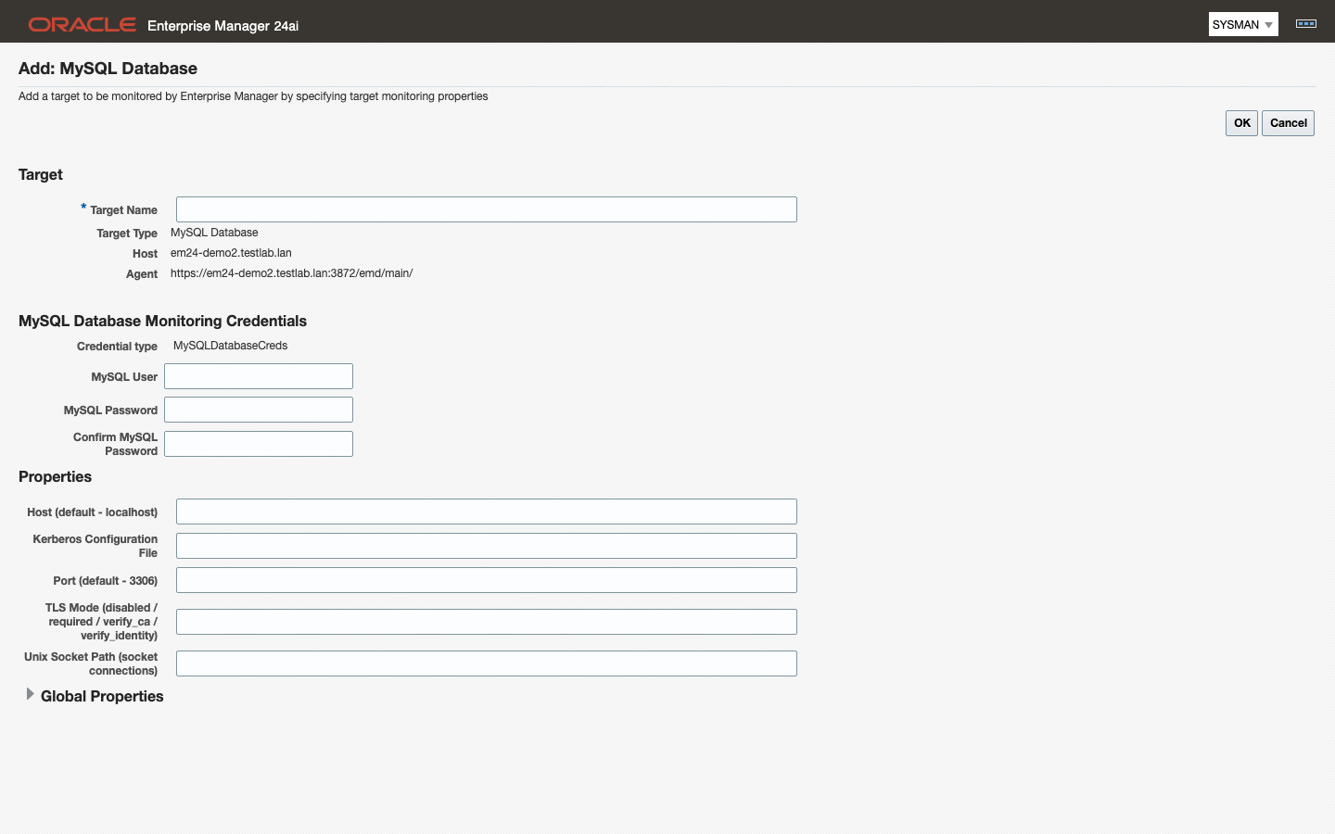
Task: Click the Enterprise Manager 24ai title
Action: 222,26
